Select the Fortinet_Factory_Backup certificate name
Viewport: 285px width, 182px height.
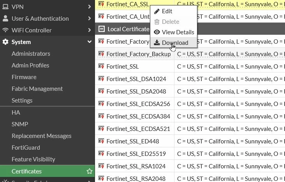click(139, 54)
